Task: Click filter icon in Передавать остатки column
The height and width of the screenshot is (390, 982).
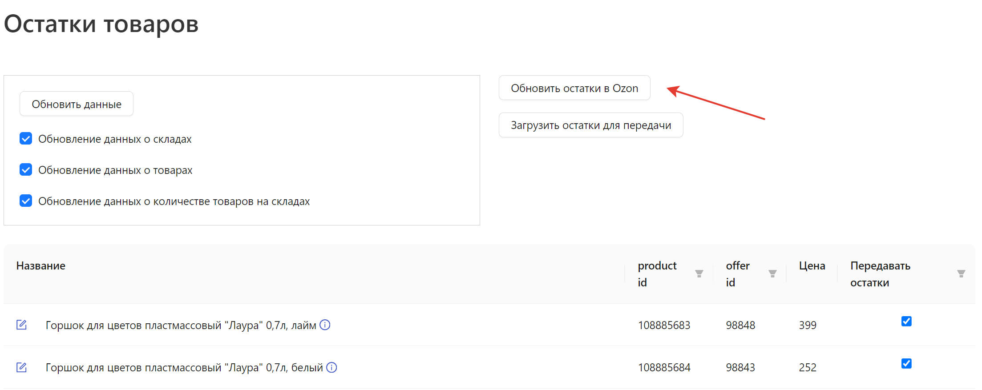Action: point(961,274)
